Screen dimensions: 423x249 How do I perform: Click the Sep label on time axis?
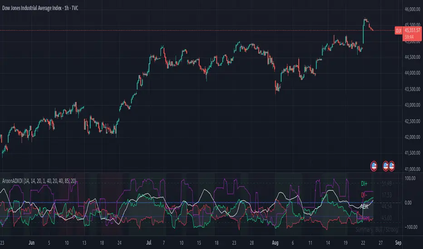click(398, 243)
